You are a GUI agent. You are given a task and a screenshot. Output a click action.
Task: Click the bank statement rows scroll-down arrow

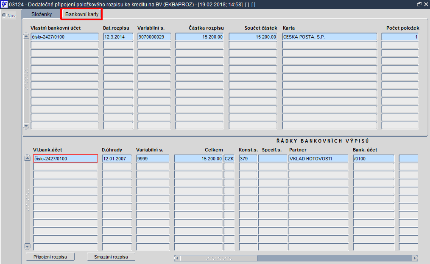click(x=27, y=247)
